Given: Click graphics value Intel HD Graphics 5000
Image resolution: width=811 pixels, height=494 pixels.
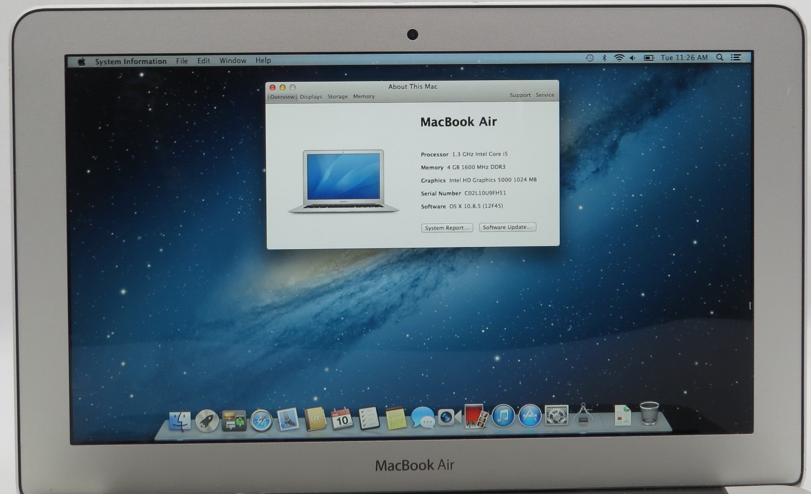Looking at the screenshot, I should point(493,180).
